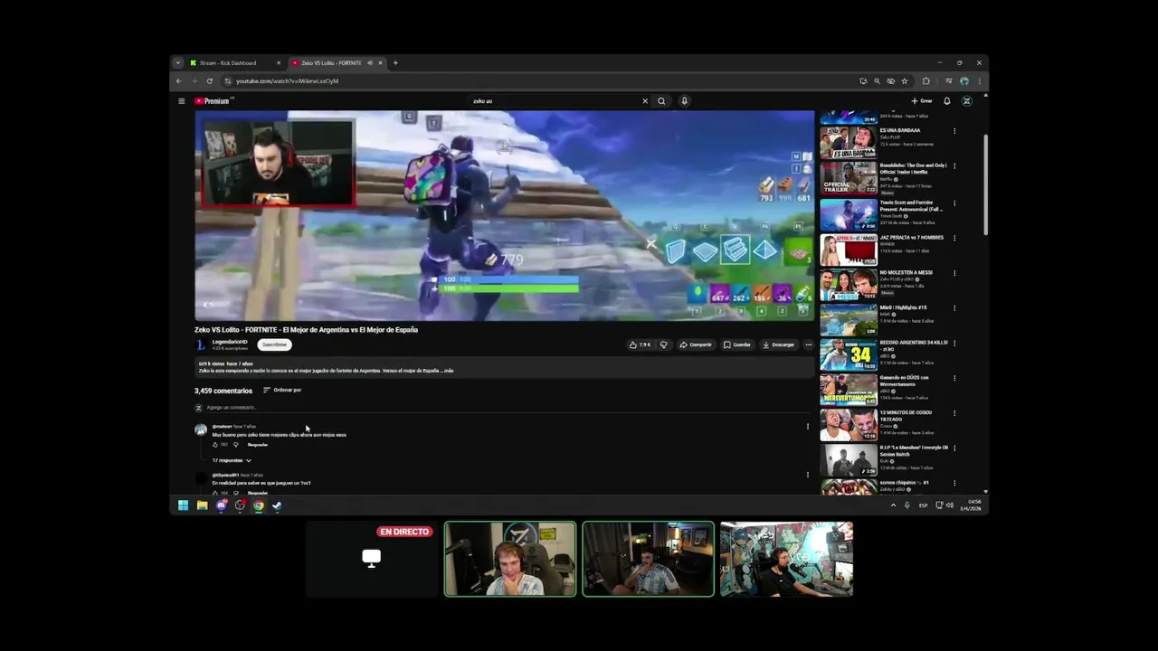Reply to the 'Muy bueno pero zeko' comment
The width and height of the screenshot is (1158, 651).
(x=258, y=445)
